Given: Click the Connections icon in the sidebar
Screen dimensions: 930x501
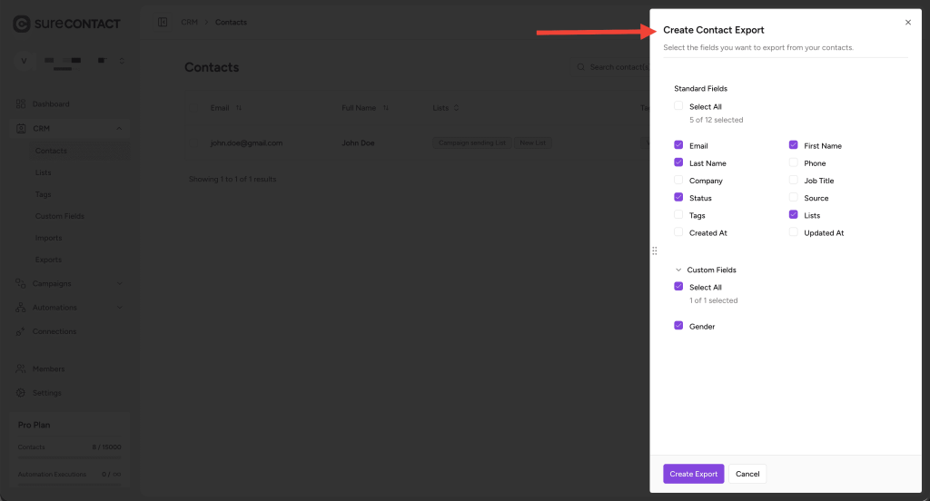Looking at the screenshot, I should (x=21, y=331).
